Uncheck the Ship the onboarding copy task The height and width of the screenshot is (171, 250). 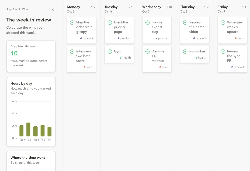72,23
